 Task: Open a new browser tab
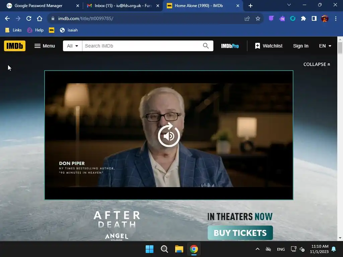click(251, 6)
